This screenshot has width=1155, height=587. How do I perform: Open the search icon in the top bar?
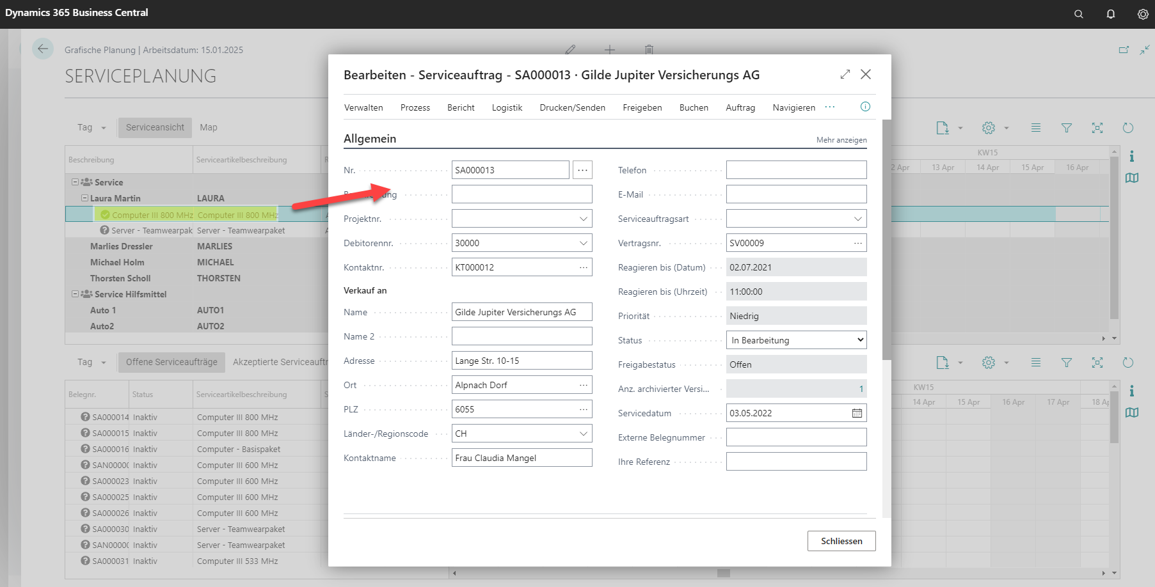click(1079, 14)
